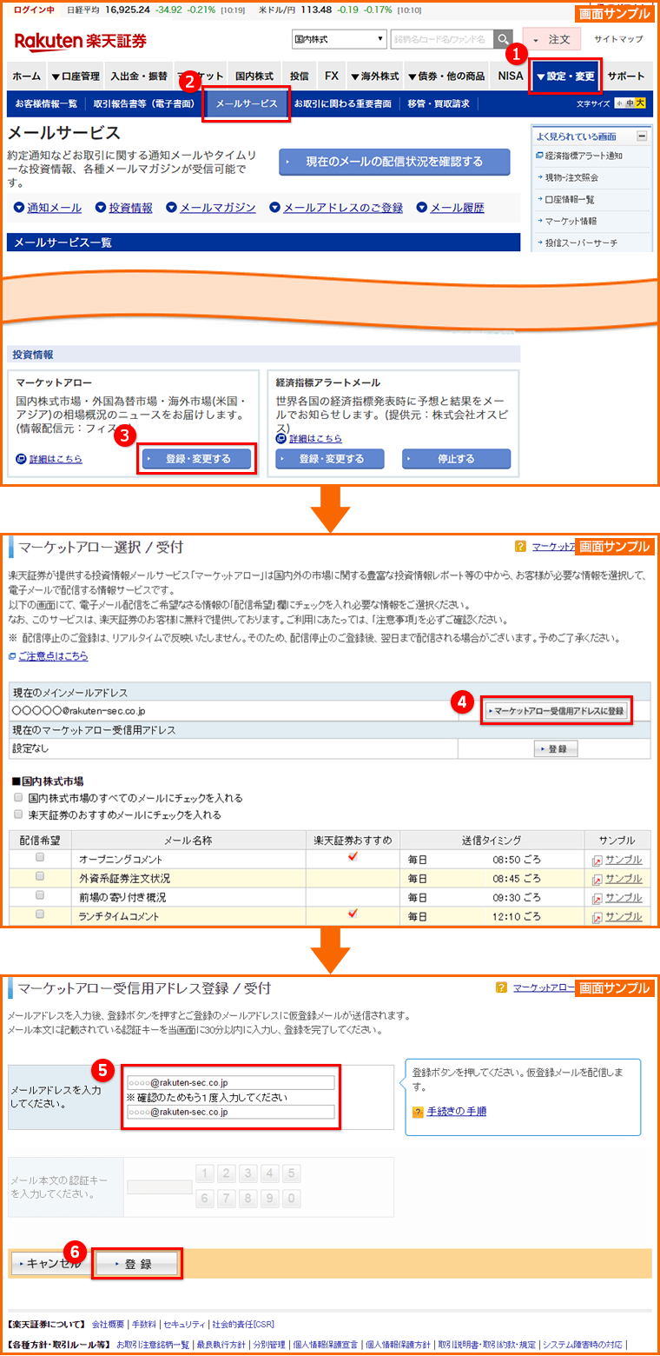Viewport: 660px width, 1356px height.
Task: Click the Rakuten 楽天証券 logo
Action: tap(80, 41)
